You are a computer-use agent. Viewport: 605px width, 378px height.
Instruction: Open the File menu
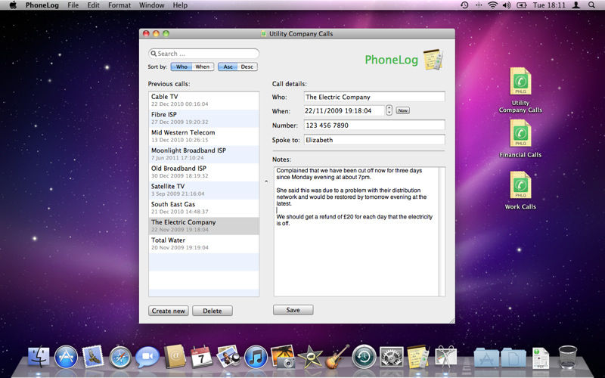tap(73, 5)
